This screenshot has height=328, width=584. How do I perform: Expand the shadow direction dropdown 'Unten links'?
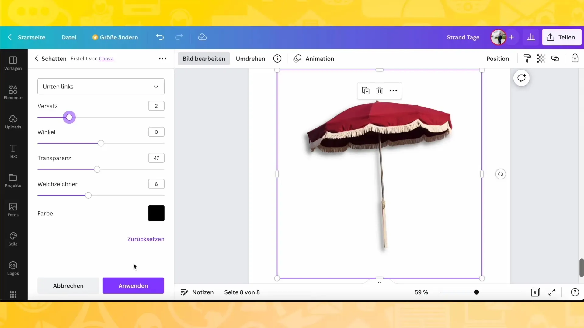pos(101,87)
